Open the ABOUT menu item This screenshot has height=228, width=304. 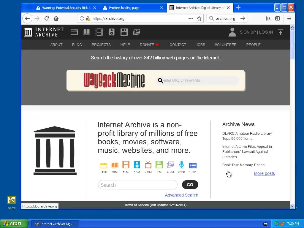(x=56, y=45)
